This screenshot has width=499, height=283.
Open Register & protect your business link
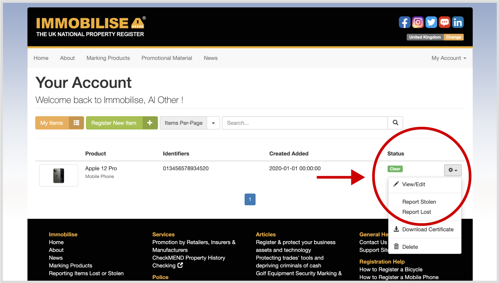pos(295,246)
